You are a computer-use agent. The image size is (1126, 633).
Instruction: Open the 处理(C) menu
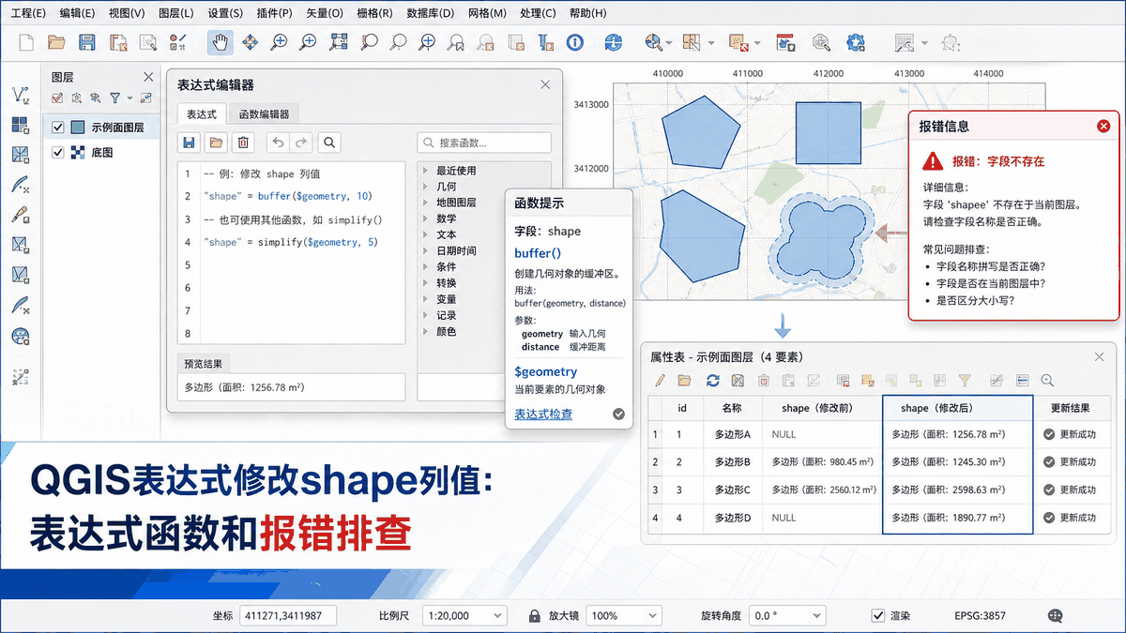[537, 13]
